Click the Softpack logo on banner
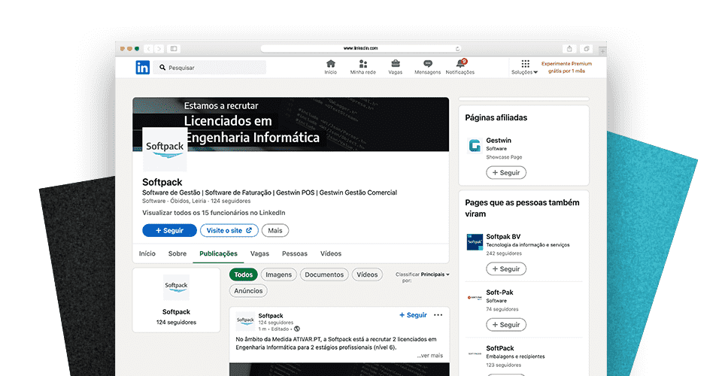This screenshot has width=722, height=376. pyautogui.click(x=165, y=150)
